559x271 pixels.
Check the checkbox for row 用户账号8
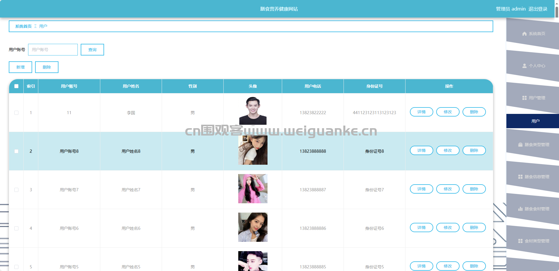[16, 151]
